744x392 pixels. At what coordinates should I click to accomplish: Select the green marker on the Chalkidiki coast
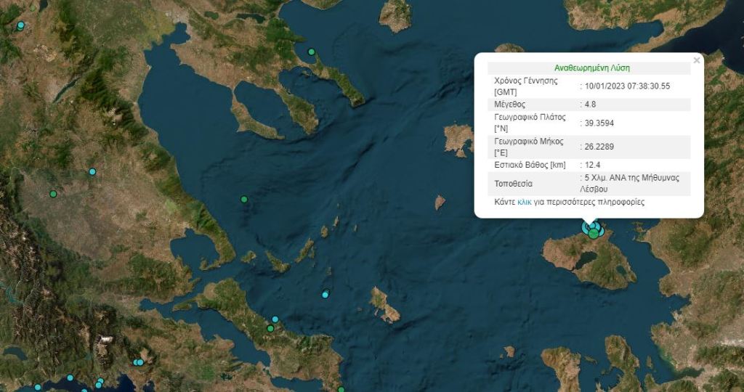(x=311, y=52)
